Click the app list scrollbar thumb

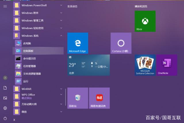click(x=66, y=97)
